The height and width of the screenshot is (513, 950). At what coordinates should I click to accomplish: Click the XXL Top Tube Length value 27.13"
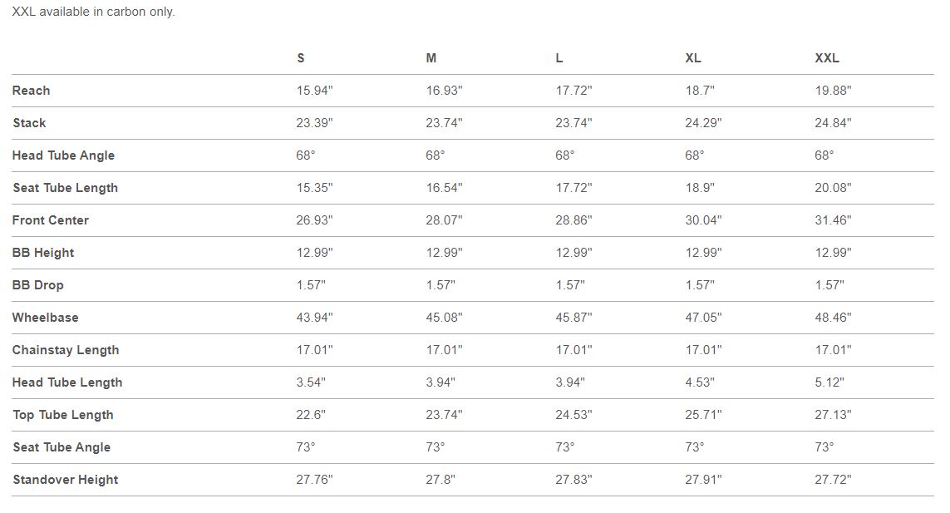833,415
